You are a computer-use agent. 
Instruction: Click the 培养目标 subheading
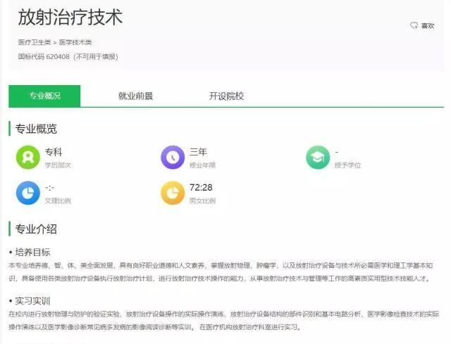coord(32,252)
